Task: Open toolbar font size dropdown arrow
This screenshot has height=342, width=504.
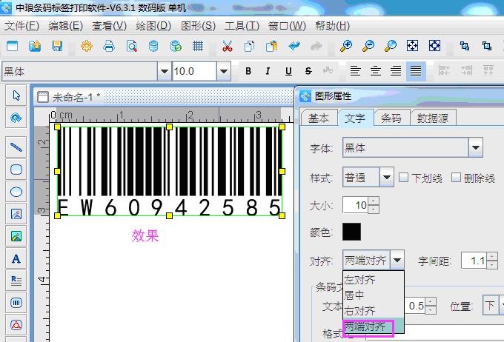Action: tap(224, 71)
